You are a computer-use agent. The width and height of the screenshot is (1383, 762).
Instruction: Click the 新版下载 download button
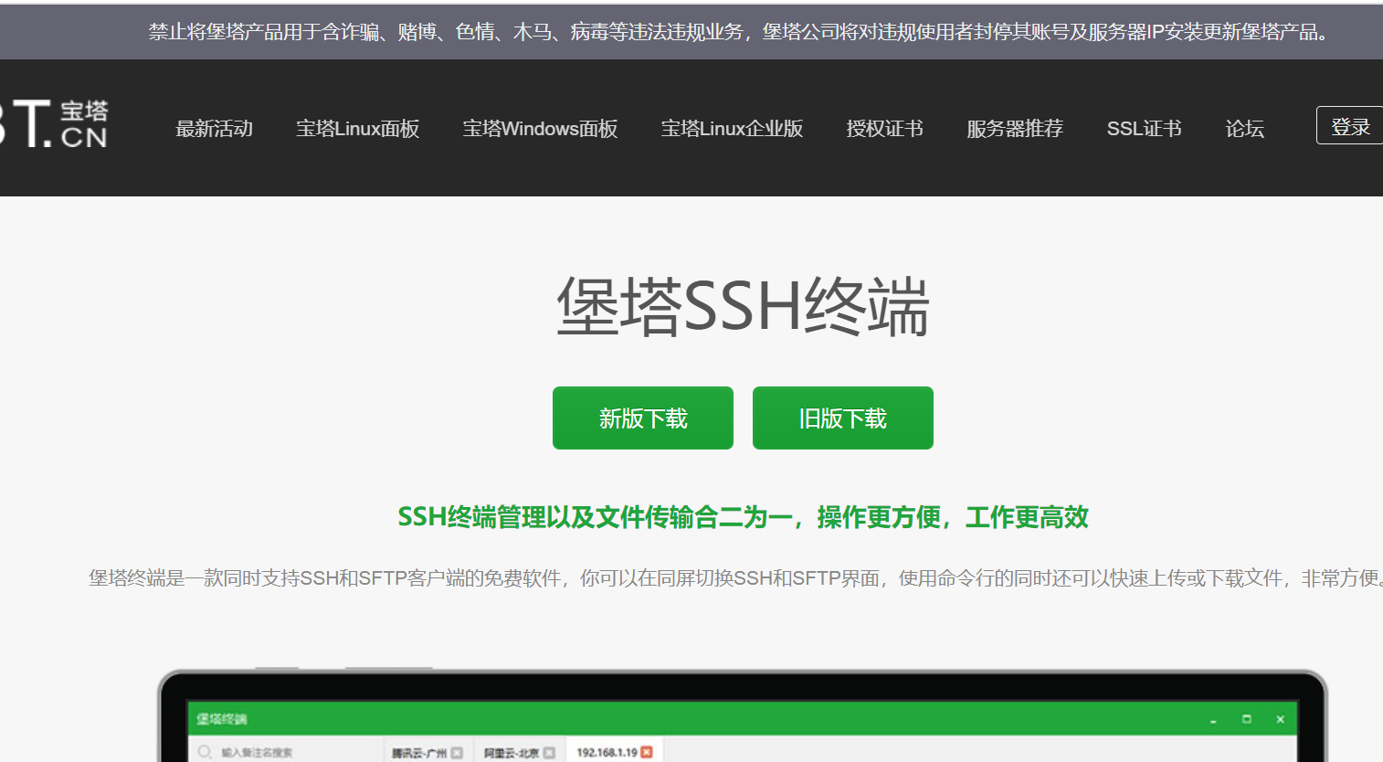click(x=642, y=418)
